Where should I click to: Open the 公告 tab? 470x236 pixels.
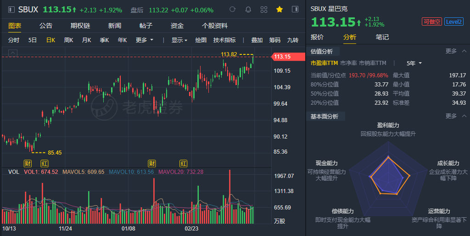(x=45, y=26)
